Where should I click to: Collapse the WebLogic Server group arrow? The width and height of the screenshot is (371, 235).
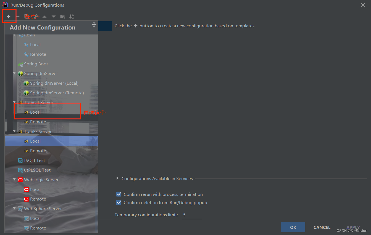pos(14,180)
